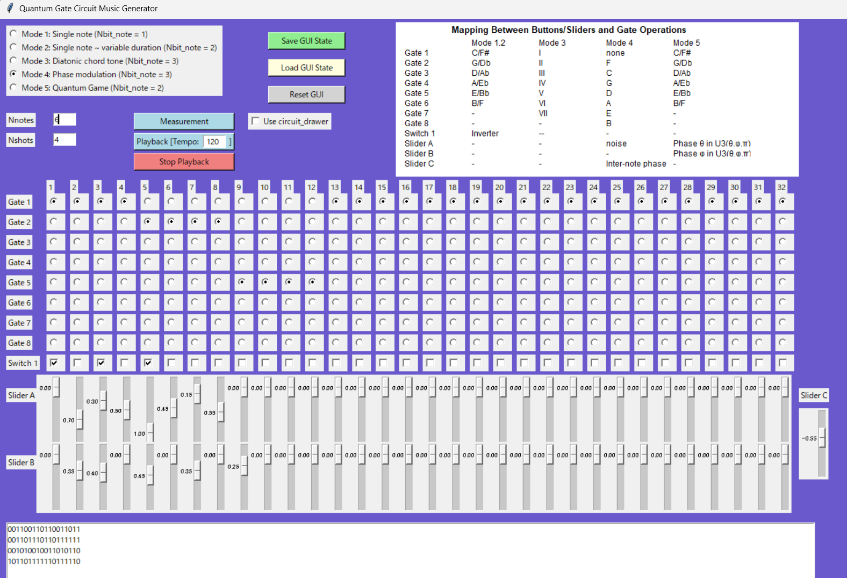Click the feather app icon in title bar
Screen dimensions: 847x578
click(x=10, y=8)
